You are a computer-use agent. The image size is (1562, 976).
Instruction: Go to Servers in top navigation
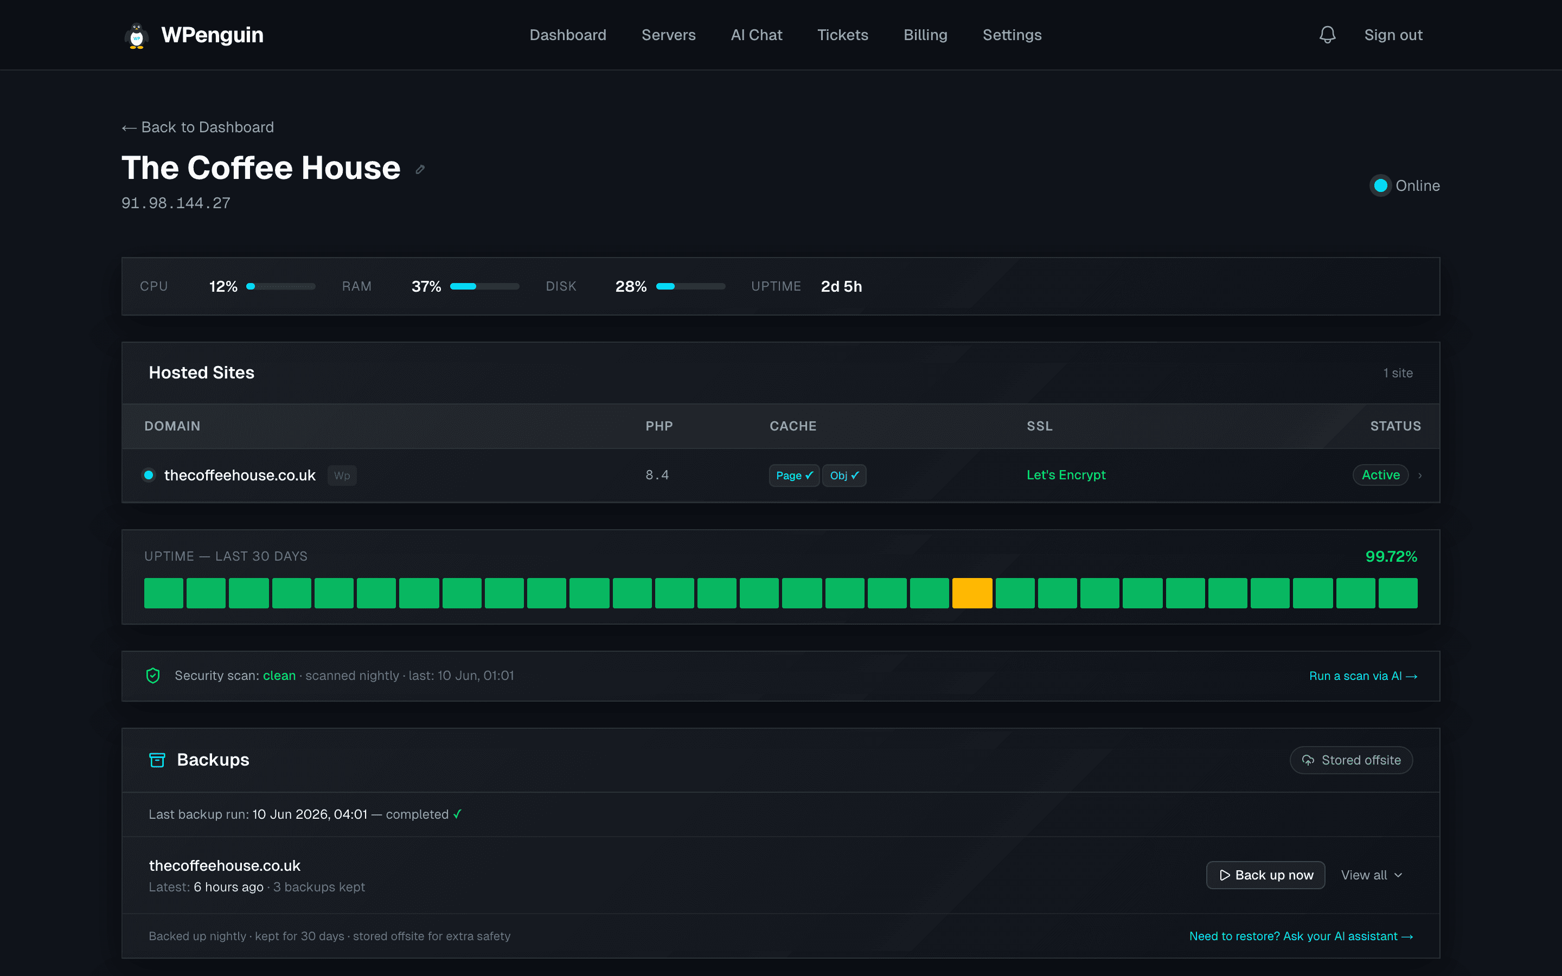(x=668, y=35)
